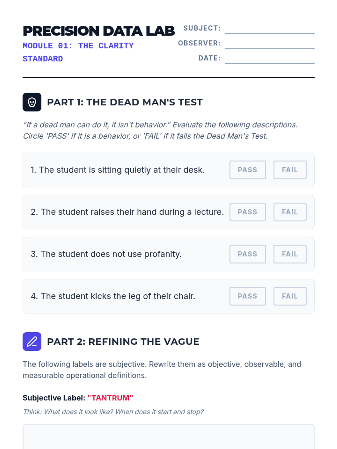Screen dimensions: 337x449
Task: Click the PRECISION DATA LAB title
Action: tap(99, 31)
